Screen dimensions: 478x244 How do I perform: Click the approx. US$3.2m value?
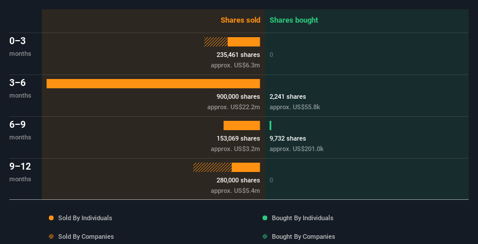(x=235, y=149)
